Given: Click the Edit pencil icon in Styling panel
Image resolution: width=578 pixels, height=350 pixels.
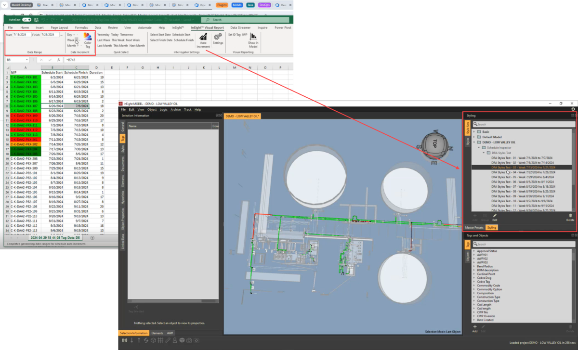Looking at the screenshot, I should point(495,216).
